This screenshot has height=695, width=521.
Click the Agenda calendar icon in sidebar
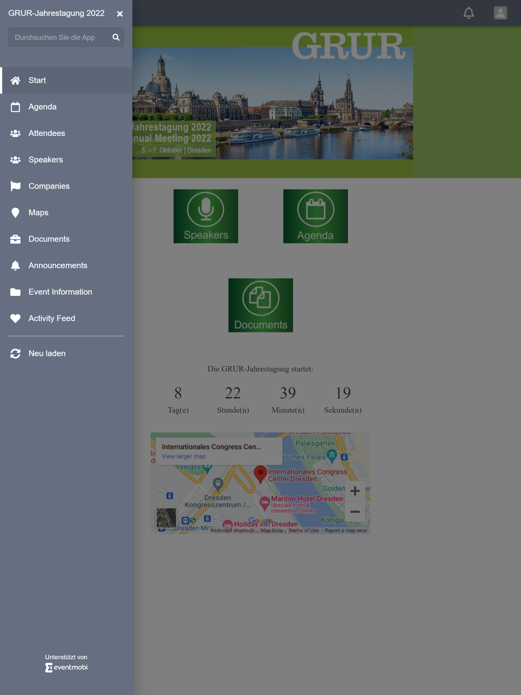(x=16, y=107)
